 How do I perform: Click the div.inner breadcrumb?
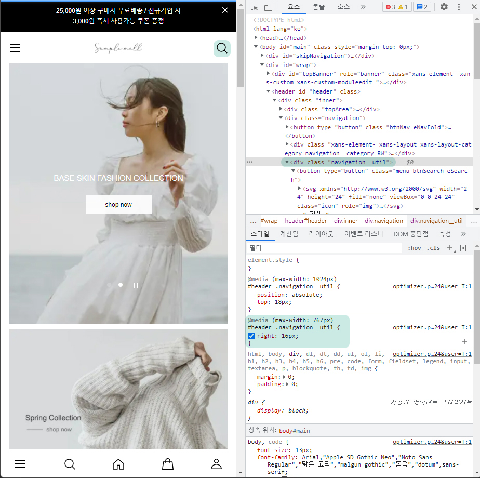click(x=345, y=221)
